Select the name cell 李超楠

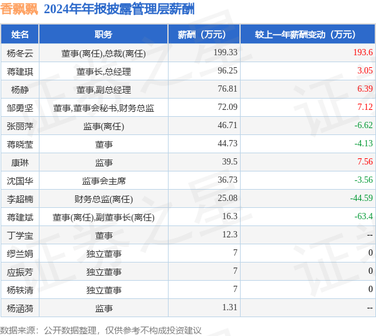tap(20, 199)
